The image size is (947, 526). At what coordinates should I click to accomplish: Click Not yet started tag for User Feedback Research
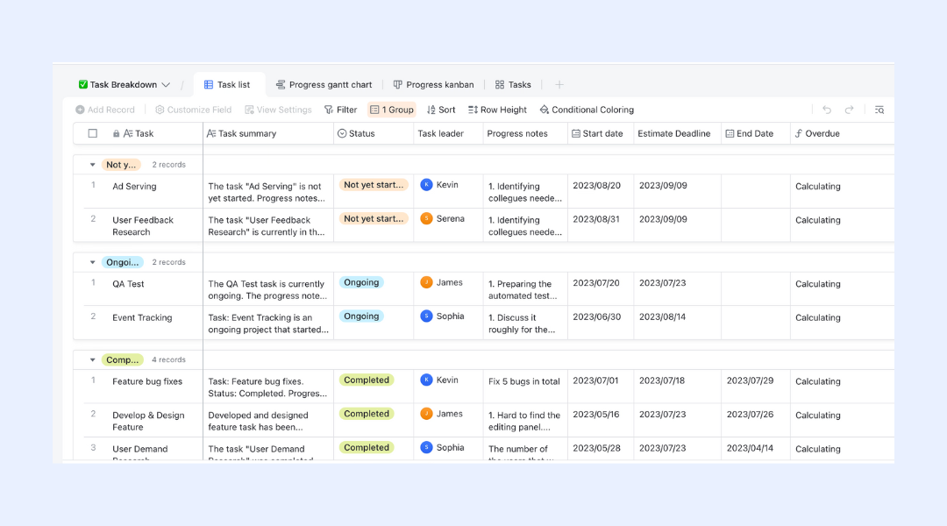click(x=374, y=218)
